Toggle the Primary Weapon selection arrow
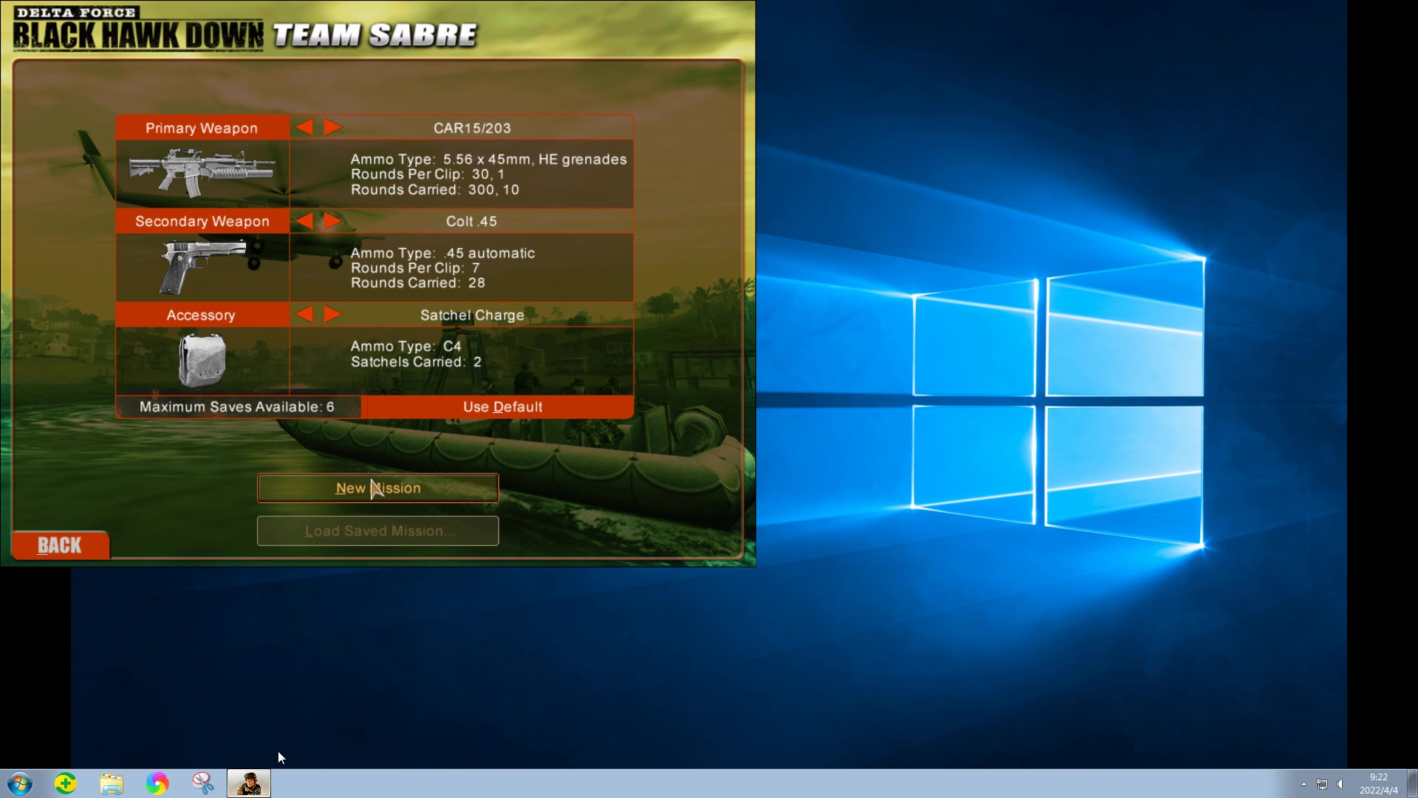The width and height of the screenshot is (1418, 798). (332, 128)
